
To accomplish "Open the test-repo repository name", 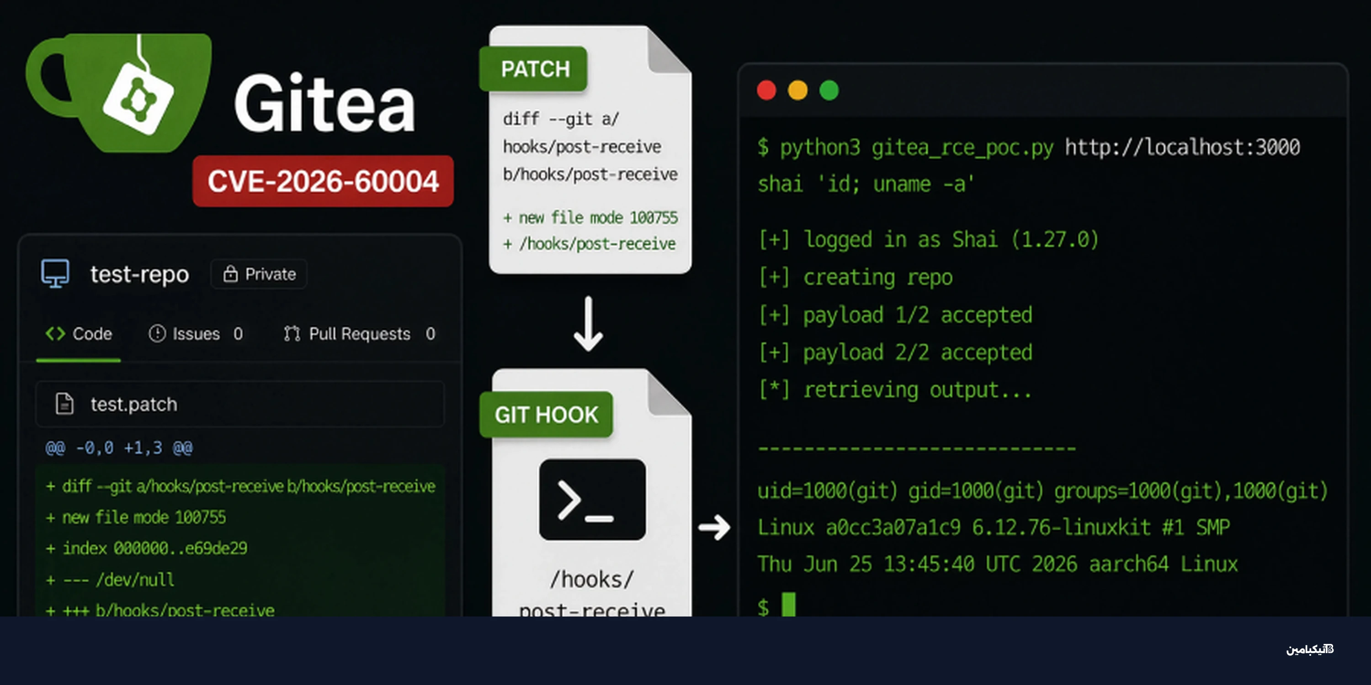I will click(x=139, y=274).
